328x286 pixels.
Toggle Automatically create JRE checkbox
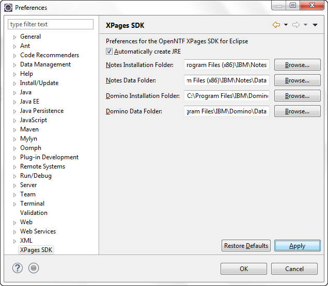point(109,52)
